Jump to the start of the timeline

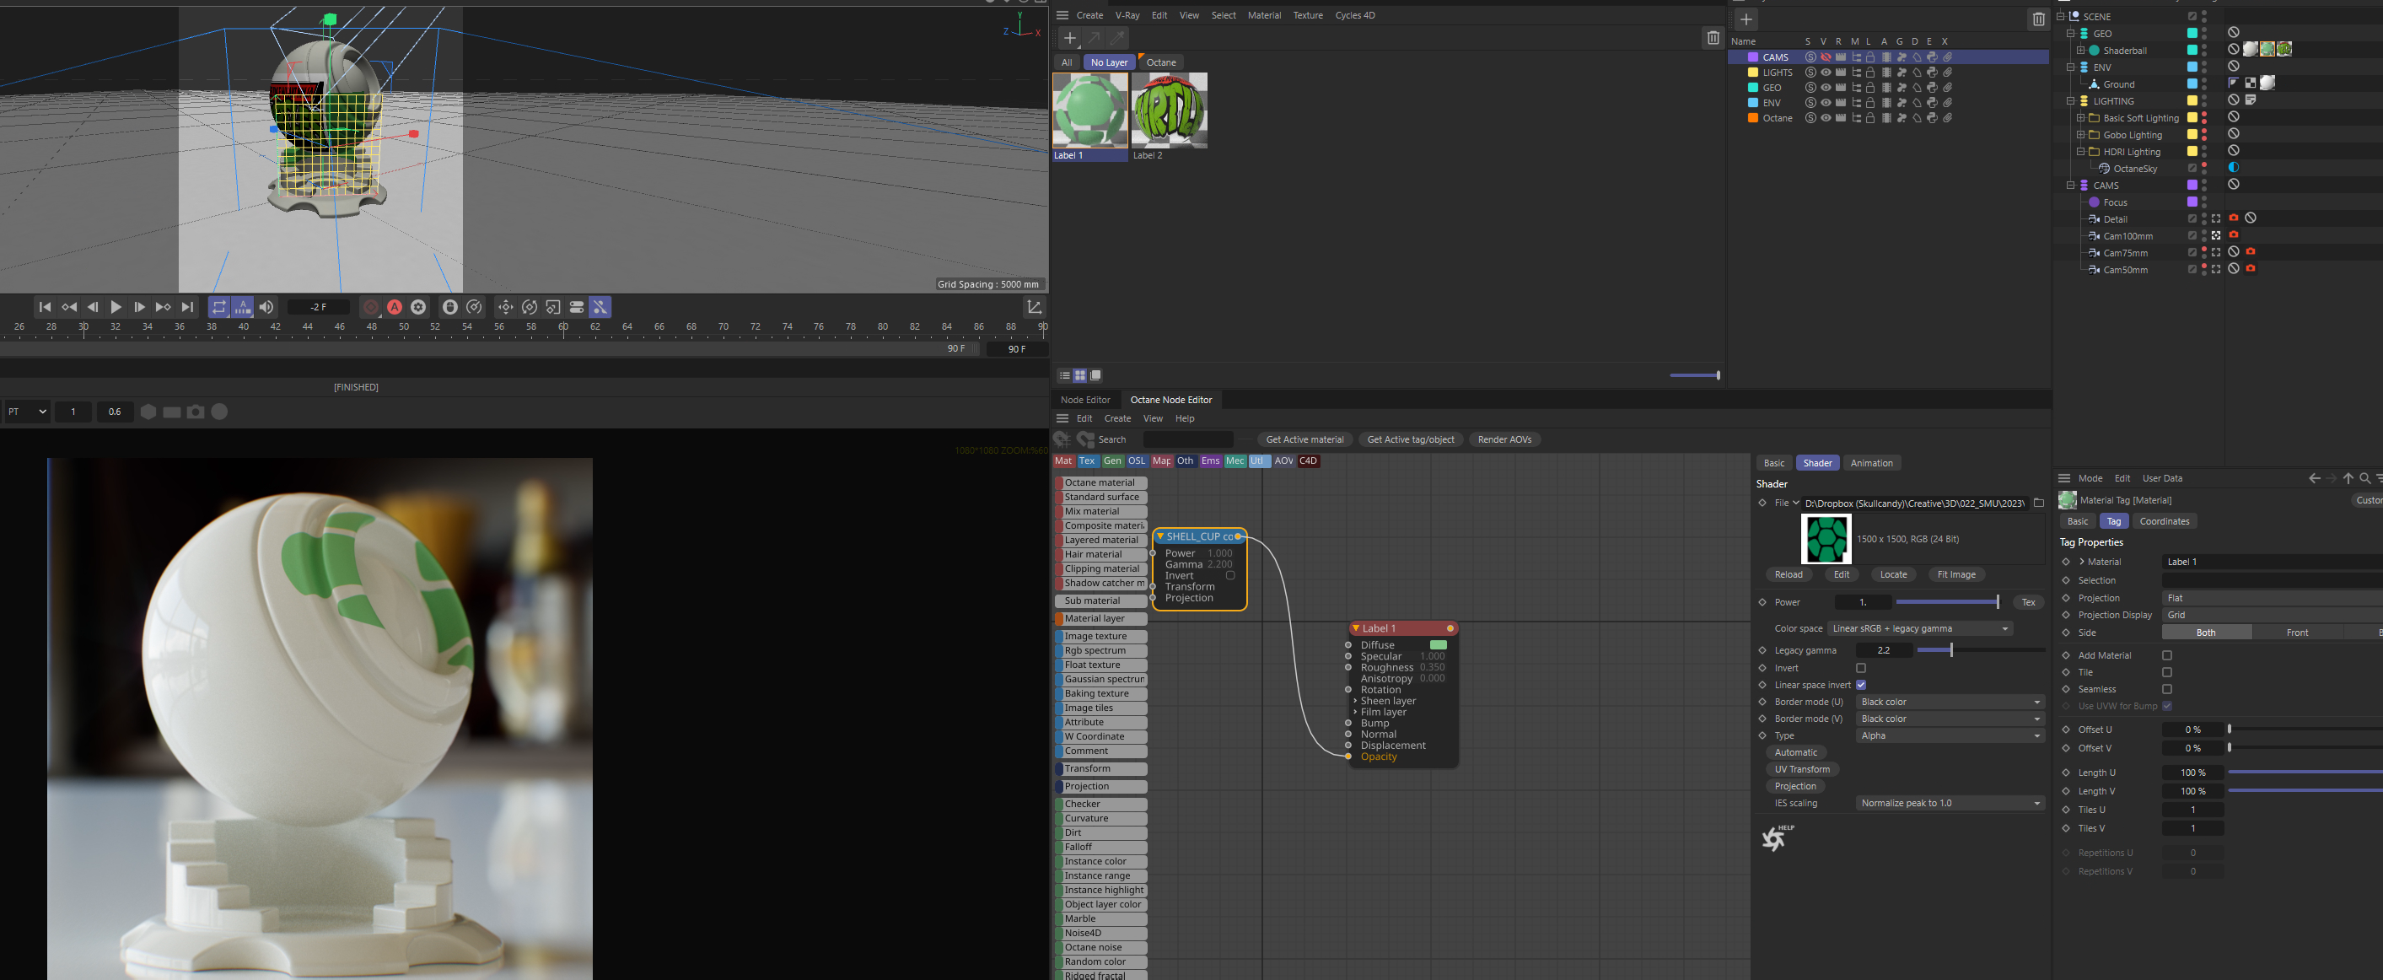coord(45,307)
